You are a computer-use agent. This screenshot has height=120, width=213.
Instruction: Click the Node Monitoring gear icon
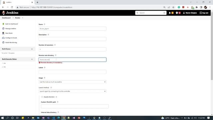tap(3, 42)
